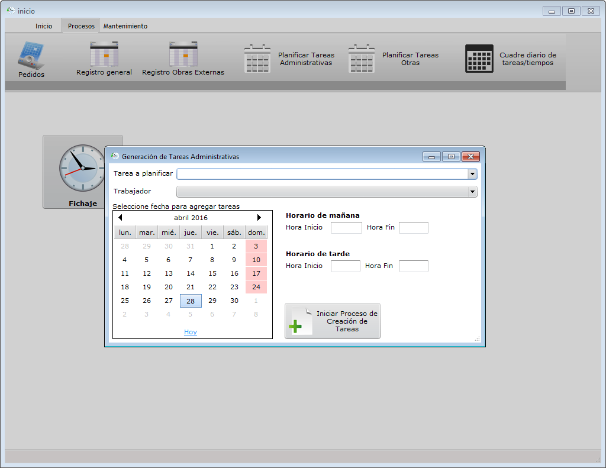Go to previous month in calendar
Screen dimensions: 606x468
tap(120, 218)
